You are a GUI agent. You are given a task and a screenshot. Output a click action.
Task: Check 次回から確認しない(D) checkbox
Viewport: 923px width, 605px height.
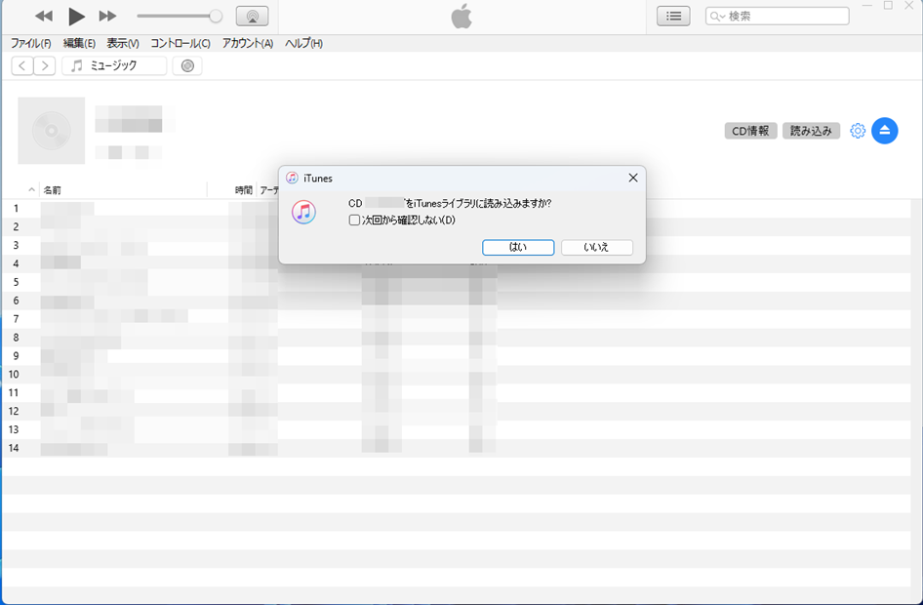coord(354,221)
